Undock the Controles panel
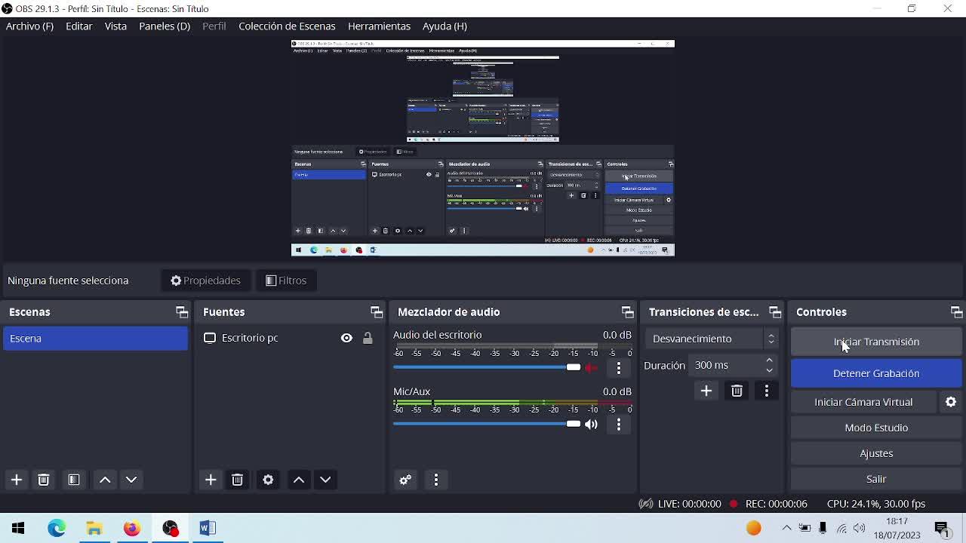Image resolution: width=966 pixels, height=543 pixels. pyautogui.click(x=956, y=312)
